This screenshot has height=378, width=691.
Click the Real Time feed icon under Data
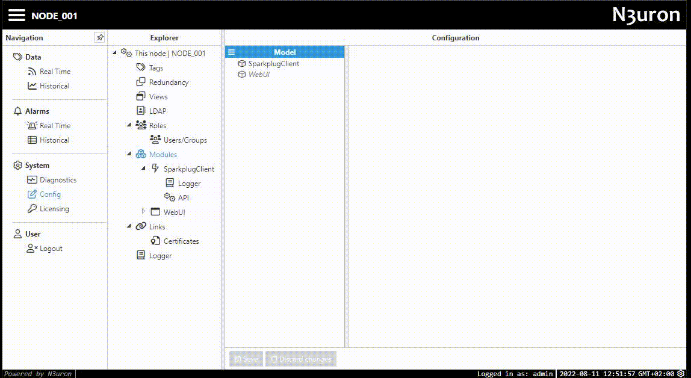point(32,72)
